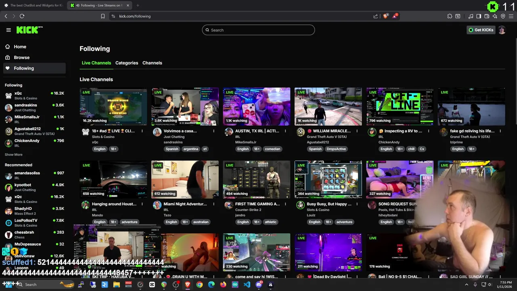The height and width of the screenshot is (291, 517).
Task: Open the hamburger menu beside the Kick logo
Action: pos(8,30)
